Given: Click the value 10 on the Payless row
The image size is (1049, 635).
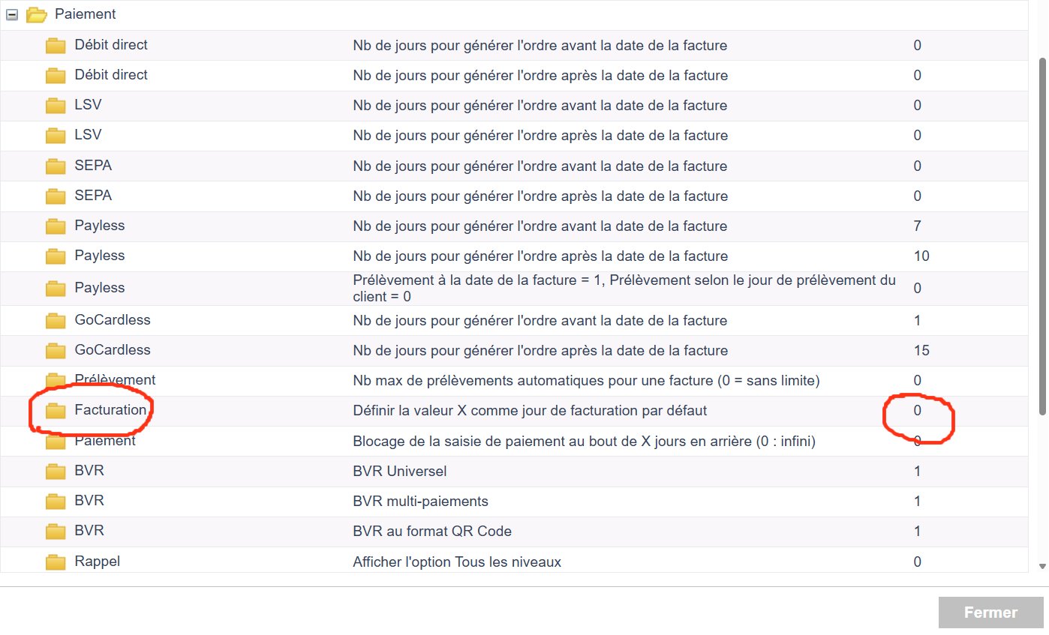Looking at the screenshot, I should click(921, 256).
